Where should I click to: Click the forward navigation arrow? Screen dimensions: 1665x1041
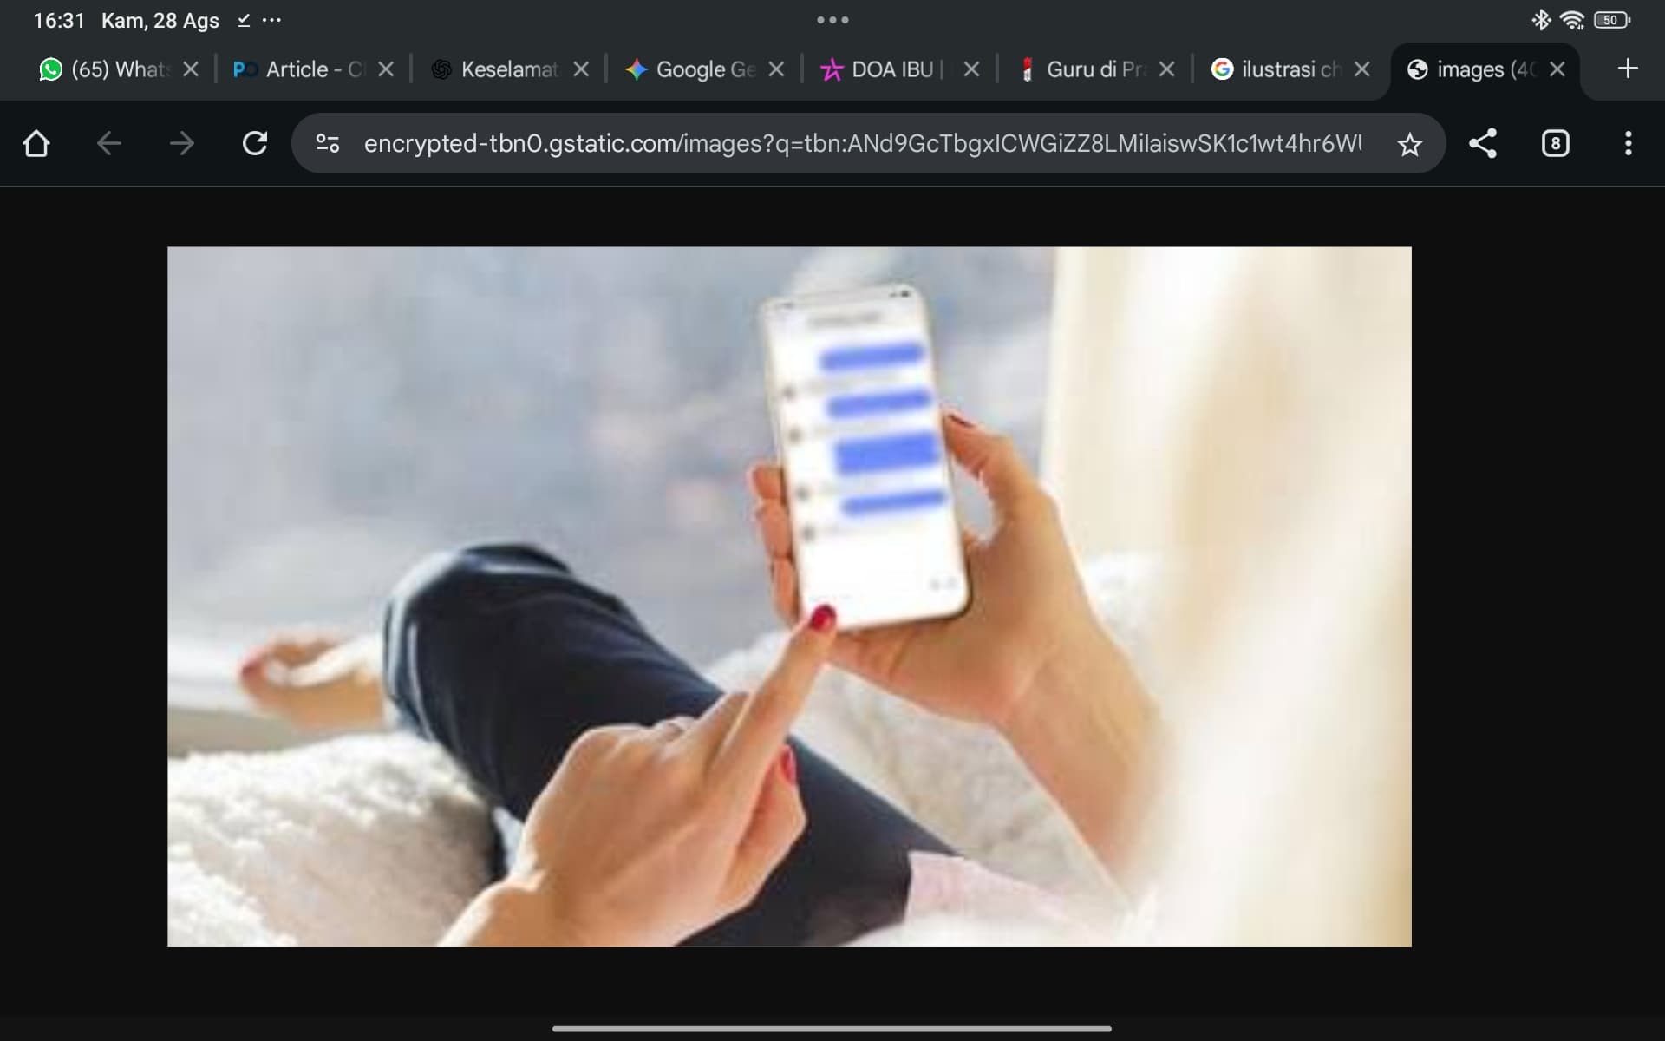[x=181, y=143]
